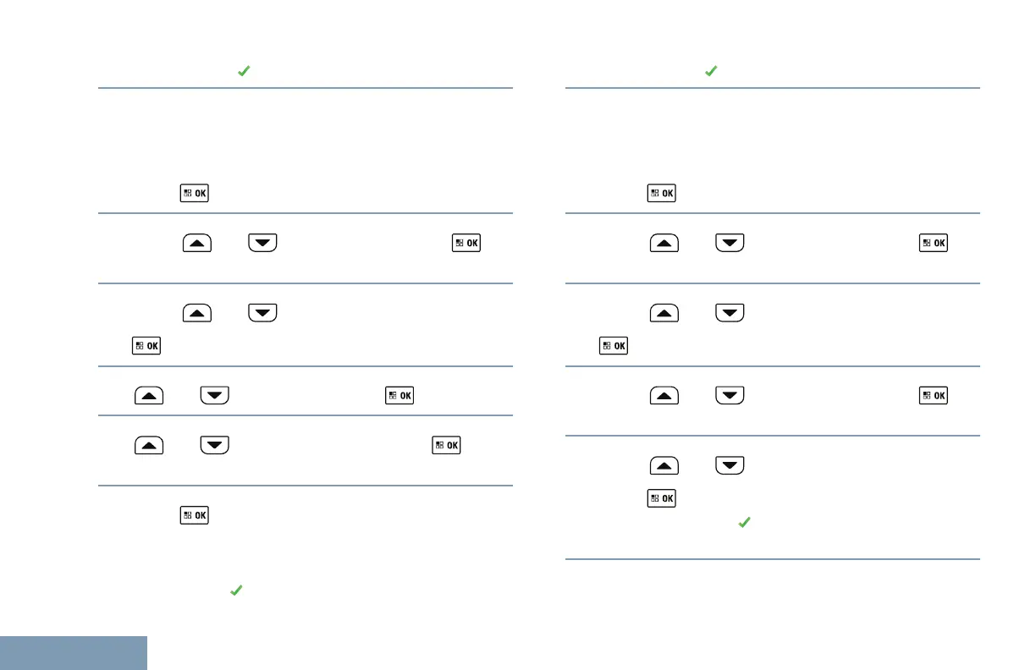This screenshot has height=670, width=1036.
Task: Click the OK key below right column's third-step arrows
Action: pyautogui.click(x=614, y=345)
